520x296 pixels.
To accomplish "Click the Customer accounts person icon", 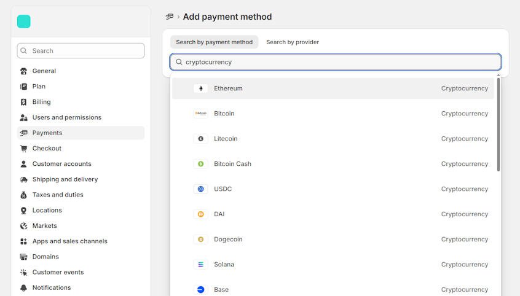I will 23,164.
